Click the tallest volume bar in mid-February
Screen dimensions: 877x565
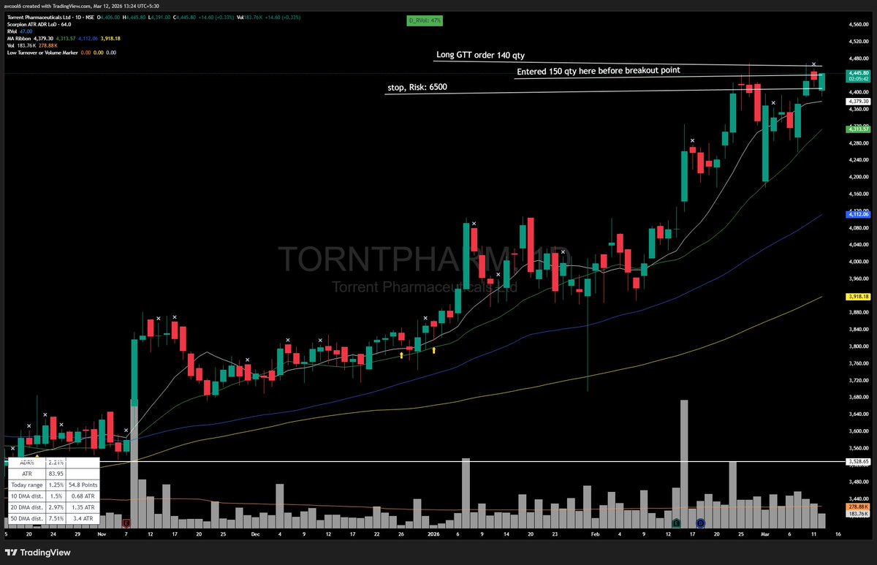[x=684, y=463]
